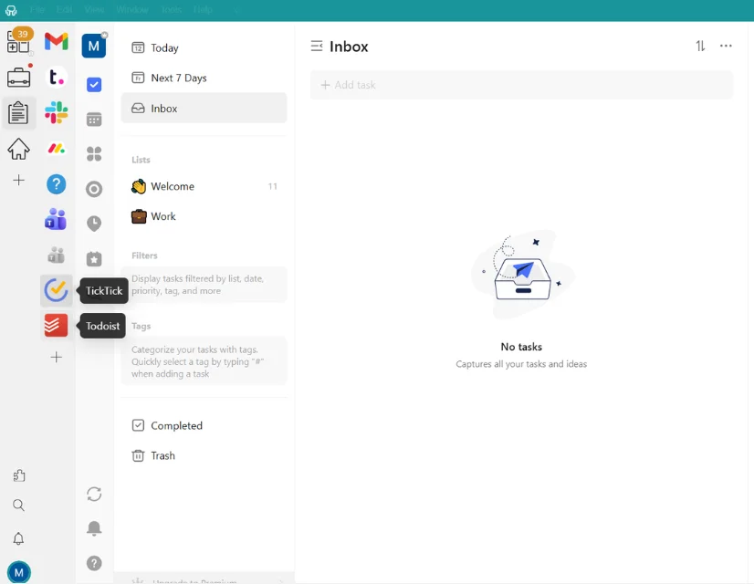Select the Today smart list
This screenshot has width=754, height=584.
[x=204, y=47]
